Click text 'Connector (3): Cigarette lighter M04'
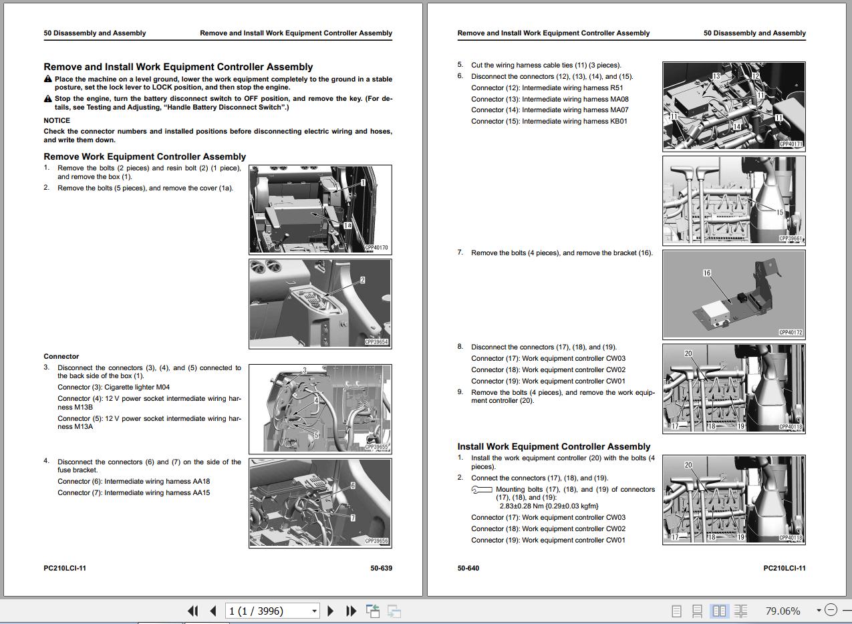The height and width of the screenshot is (624, 852). click(x=114, y=387)
